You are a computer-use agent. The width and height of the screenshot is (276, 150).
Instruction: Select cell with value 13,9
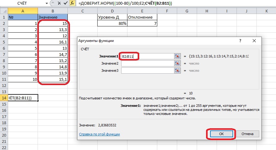coord(53,73)
